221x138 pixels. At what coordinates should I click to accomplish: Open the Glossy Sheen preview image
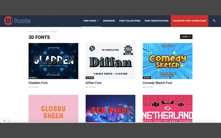pyautogui.click(x=53, y=108)
